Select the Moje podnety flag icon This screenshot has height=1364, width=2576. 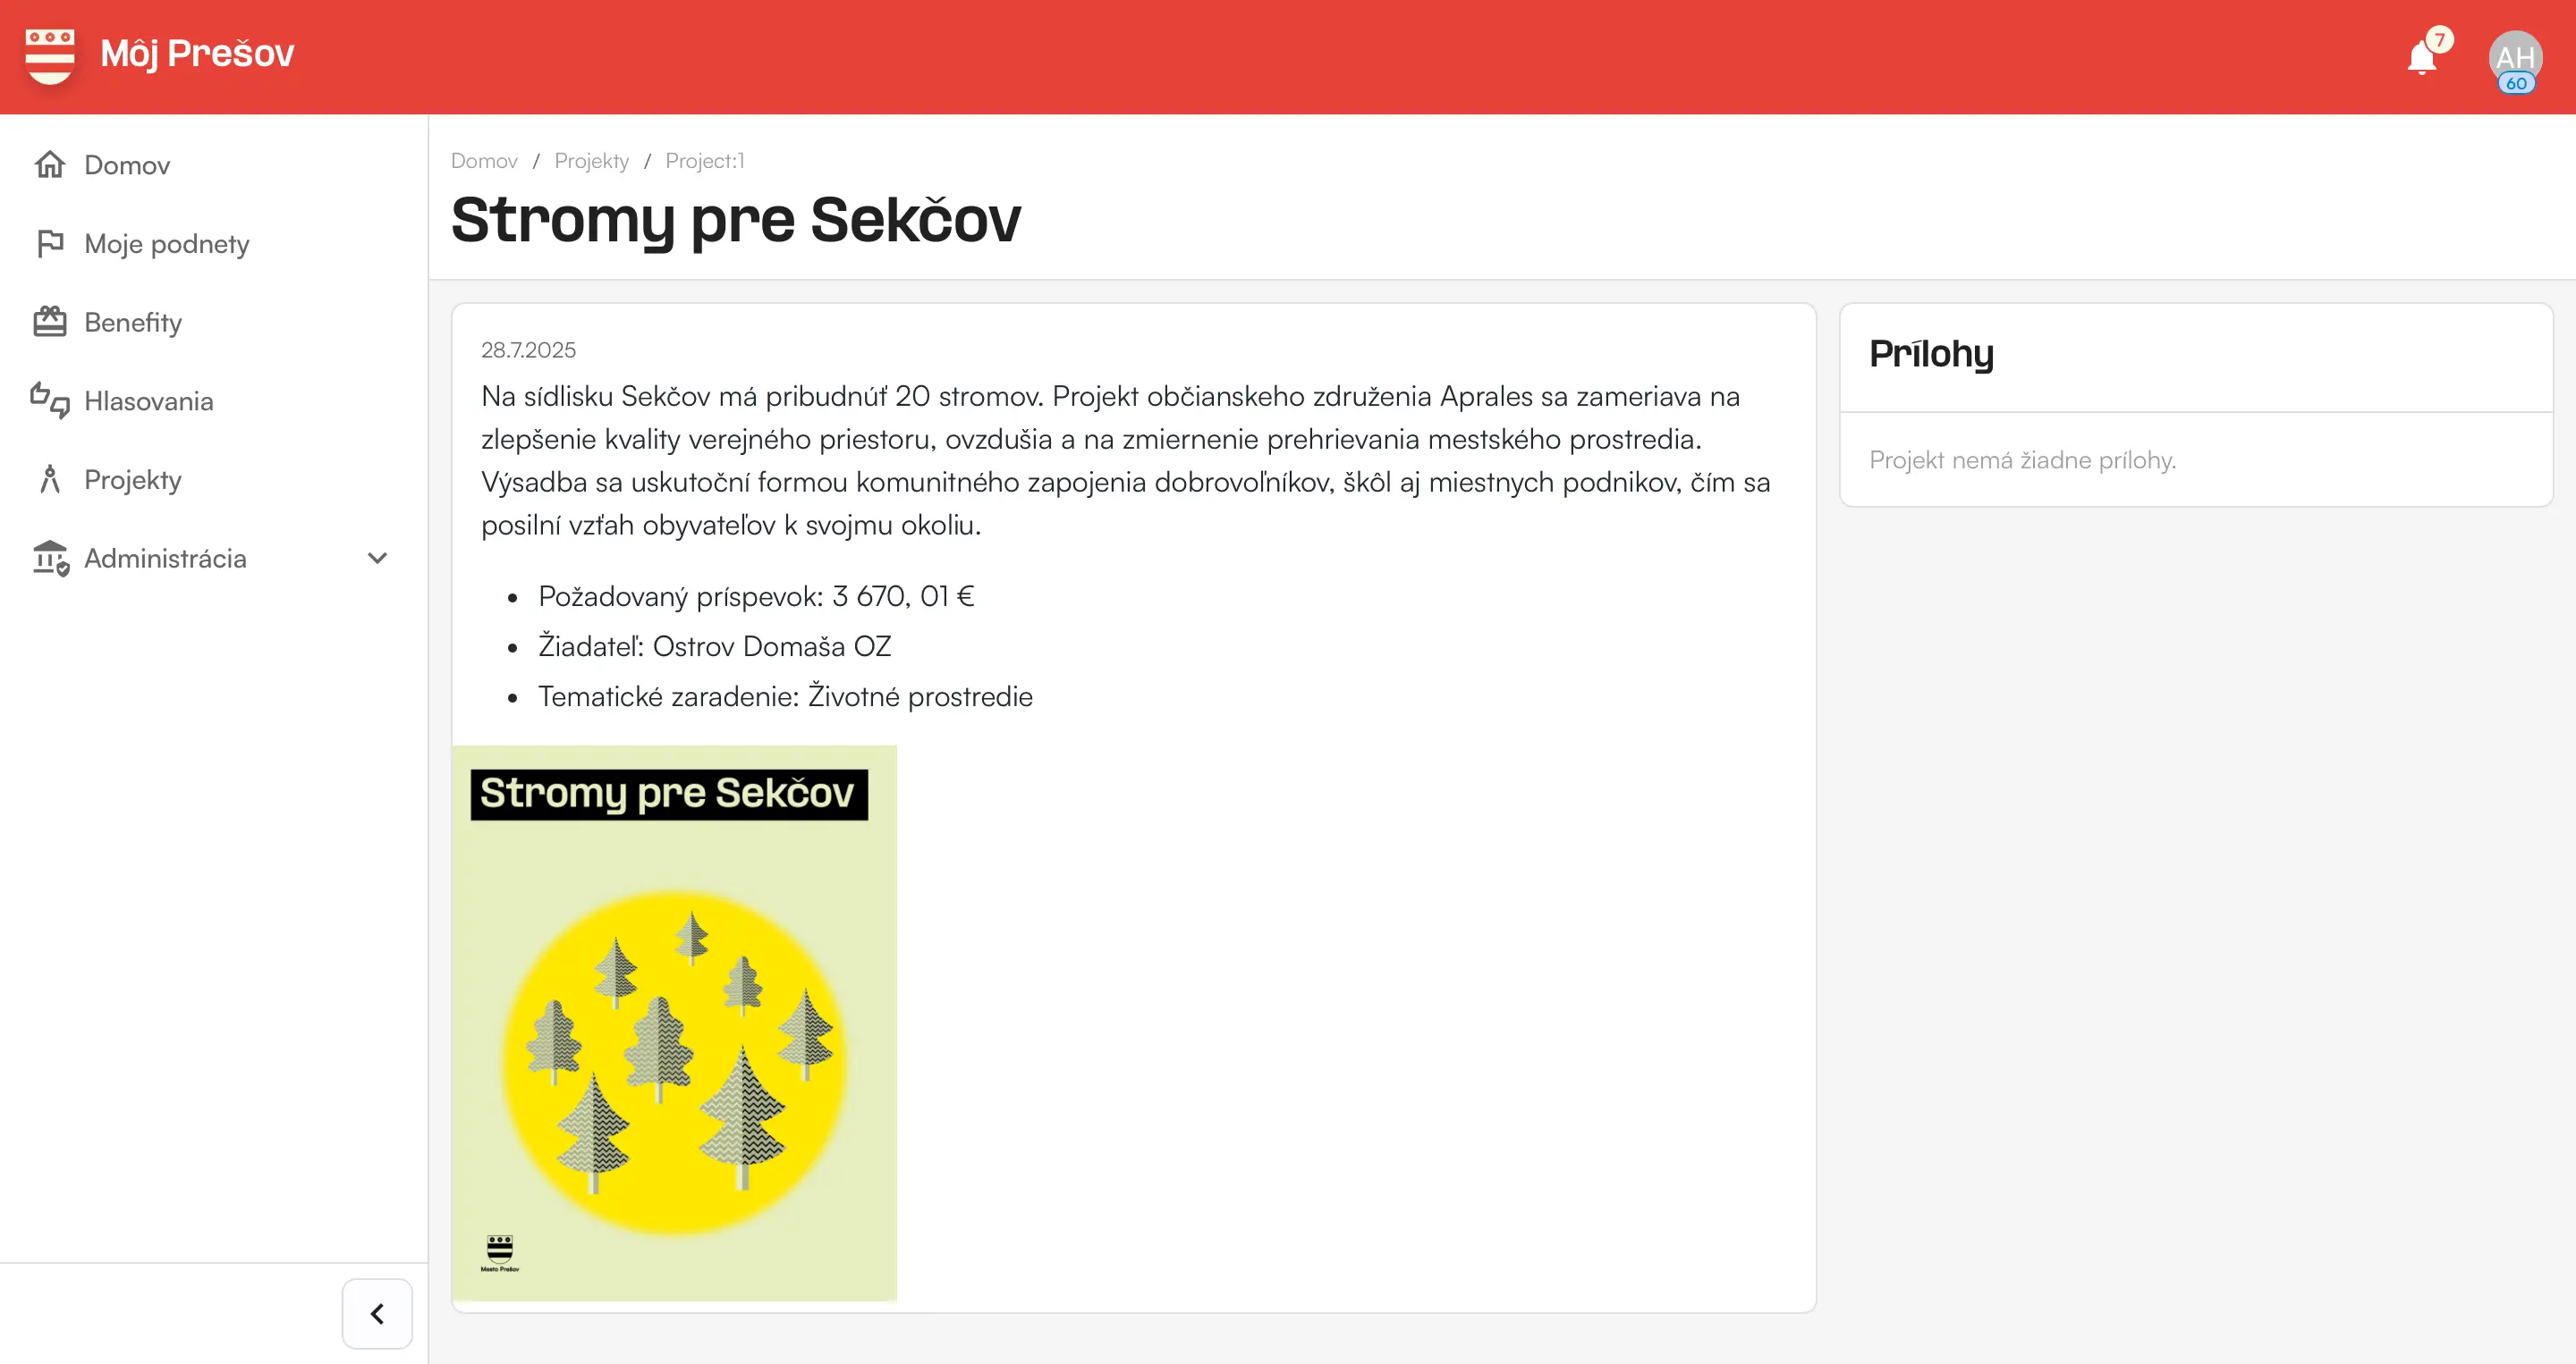[50, 244]
